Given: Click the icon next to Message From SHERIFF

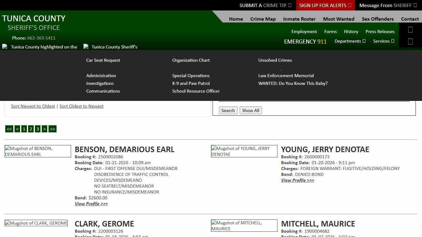Looking at the screenshot, I should tap(416, 5).
